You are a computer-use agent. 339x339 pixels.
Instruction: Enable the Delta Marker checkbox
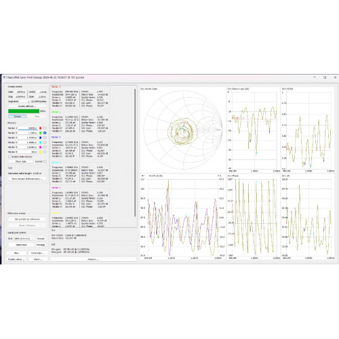click(x=9, y=157)
